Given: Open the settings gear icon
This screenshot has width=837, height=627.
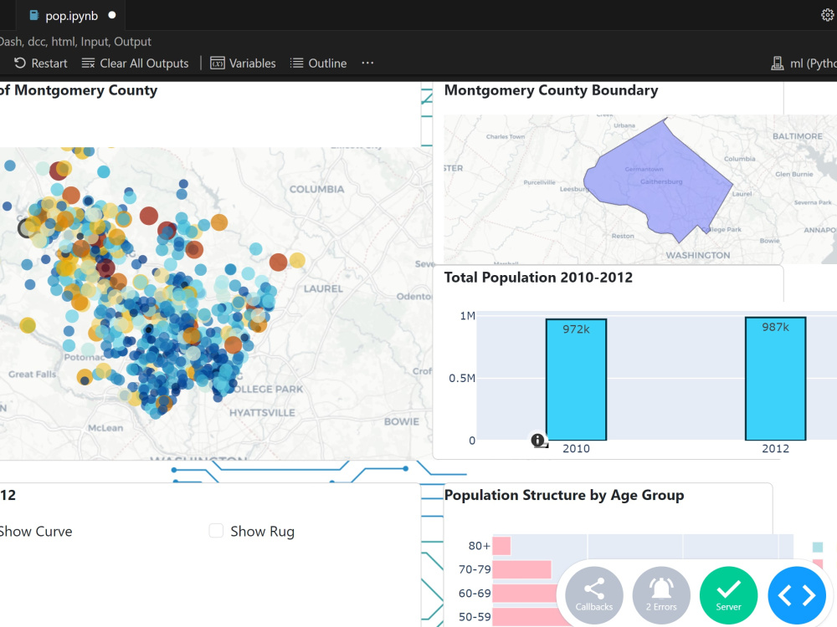Looking at the screenshot, I should click(828, 15).
